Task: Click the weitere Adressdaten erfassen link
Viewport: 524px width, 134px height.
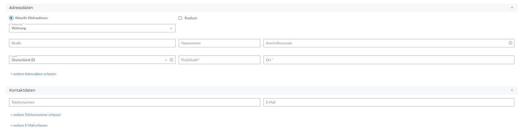Action: click(x=33, y=74)
